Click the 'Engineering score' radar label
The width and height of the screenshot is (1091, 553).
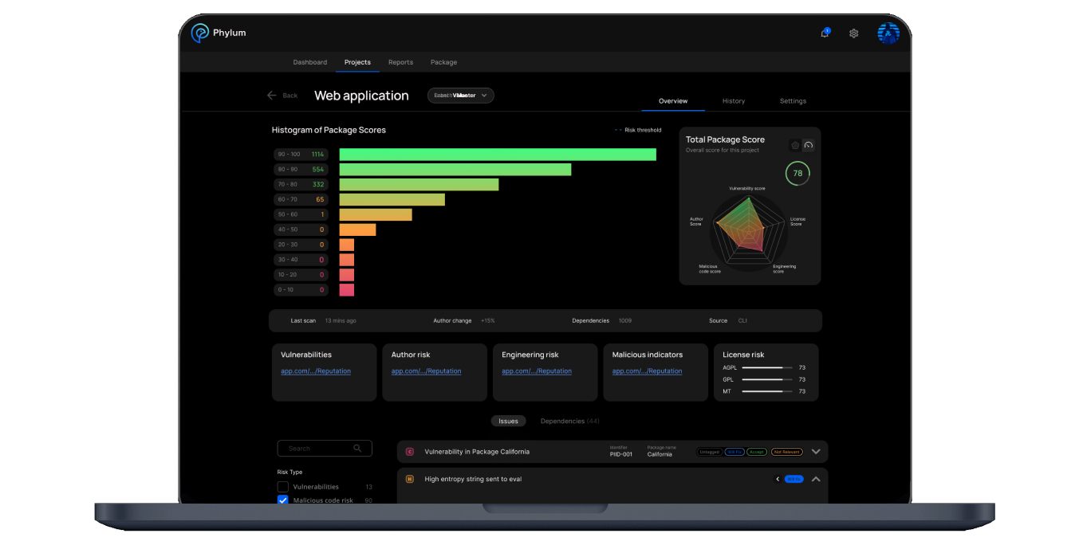(x=784, y=269)
